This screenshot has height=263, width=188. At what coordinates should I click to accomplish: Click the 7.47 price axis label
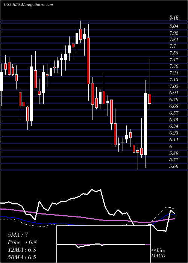(174, 59)
